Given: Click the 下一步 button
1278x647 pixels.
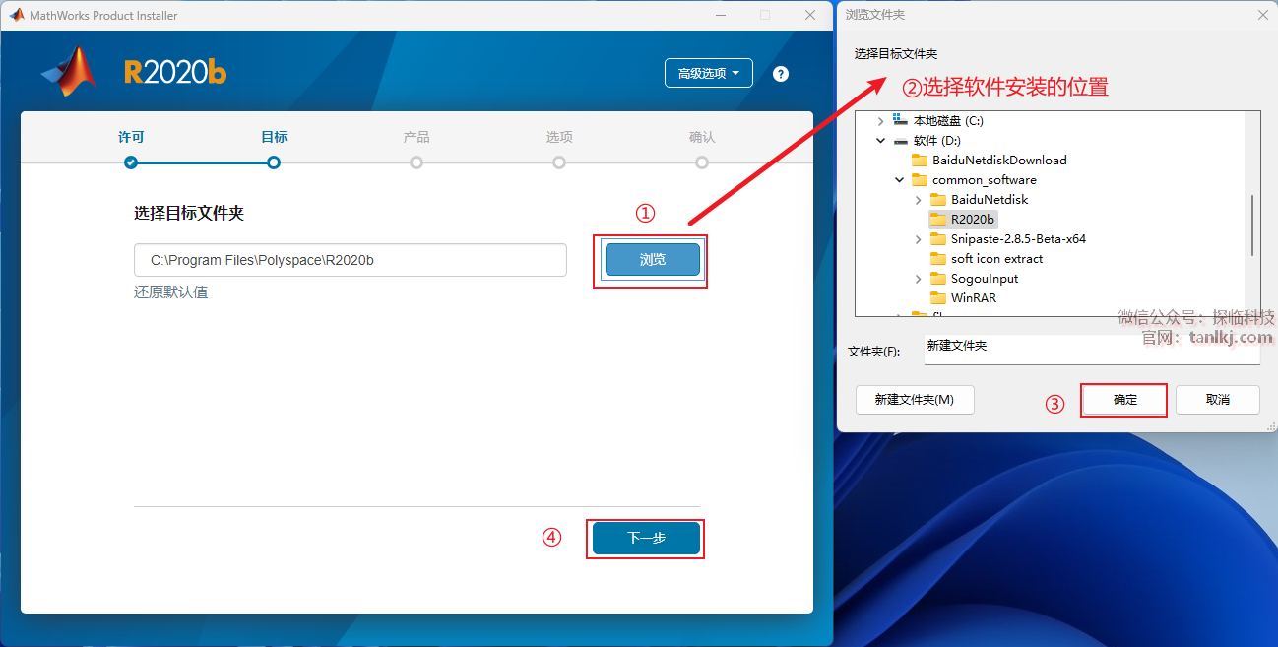Looking at the screenshot, I should pyautogui.click(x=646, y=539).
